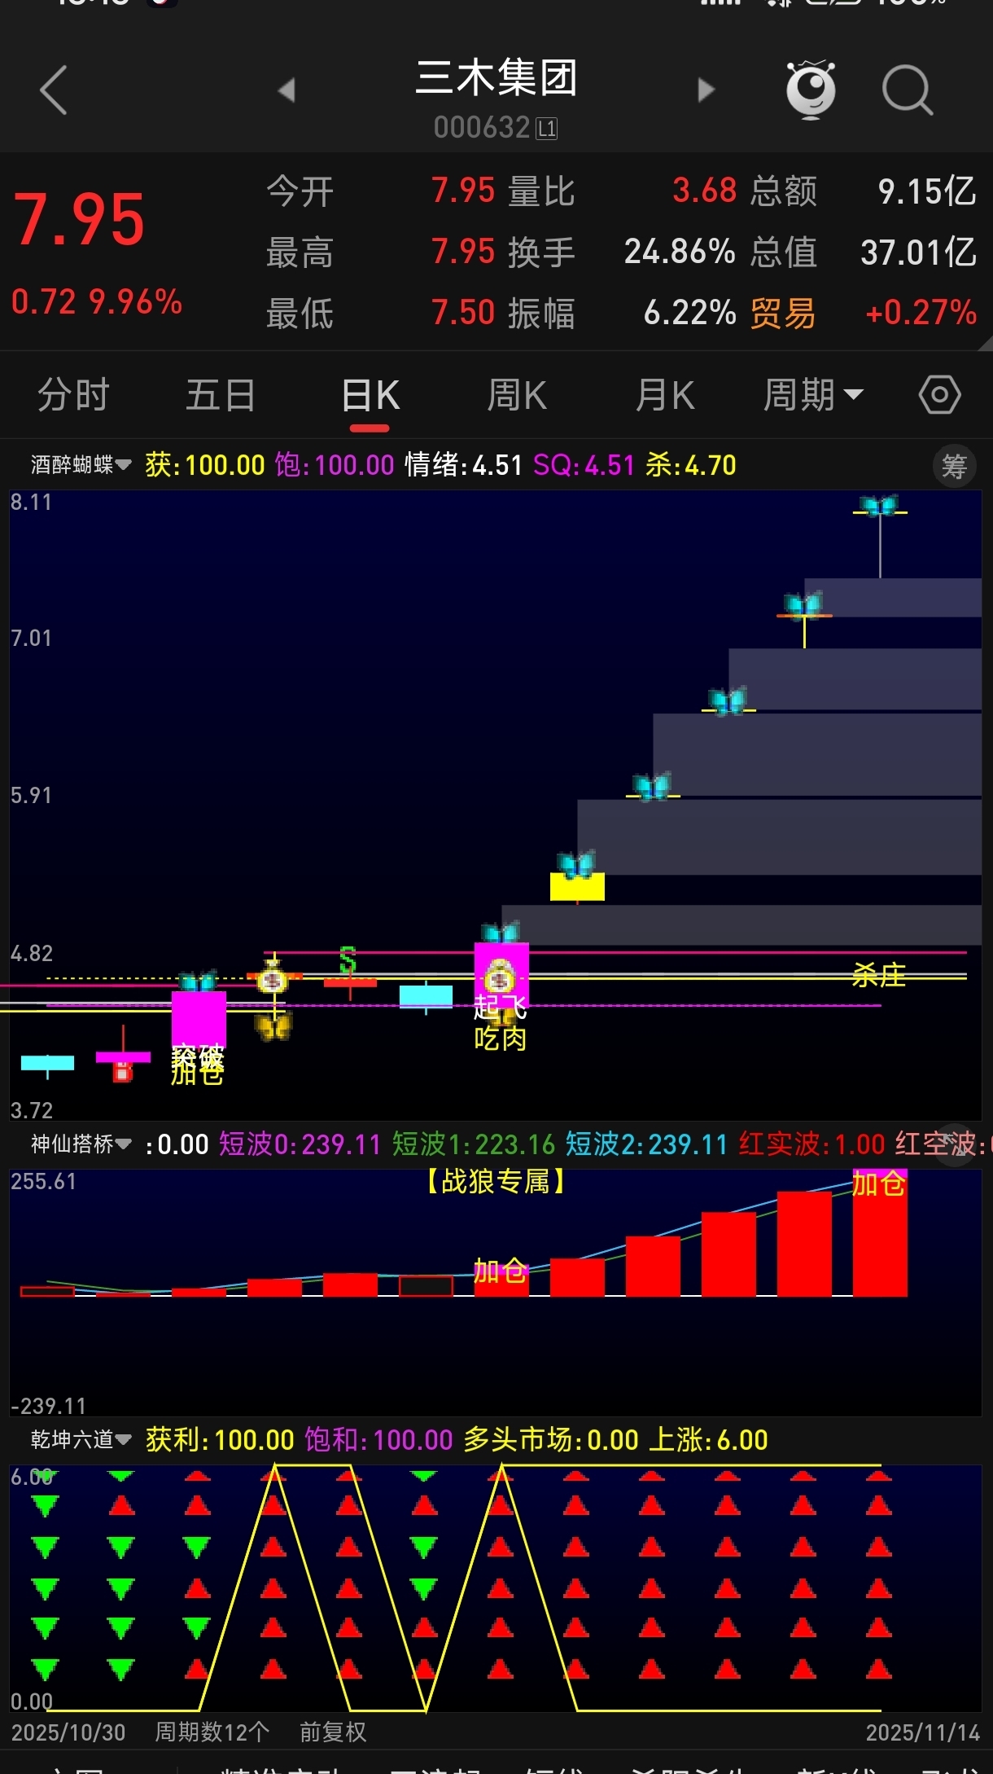Tap the 红实波:1.00 reading
The image size is (993, 1774).
tap(812, 1144)
